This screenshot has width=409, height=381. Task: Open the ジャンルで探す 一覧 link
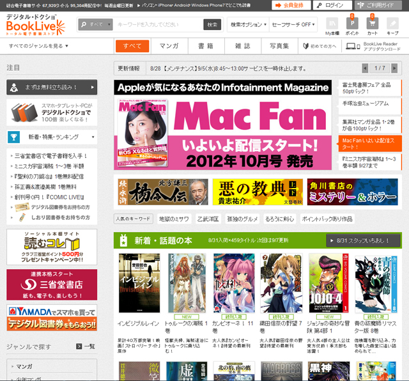click(x=85, y=346)
